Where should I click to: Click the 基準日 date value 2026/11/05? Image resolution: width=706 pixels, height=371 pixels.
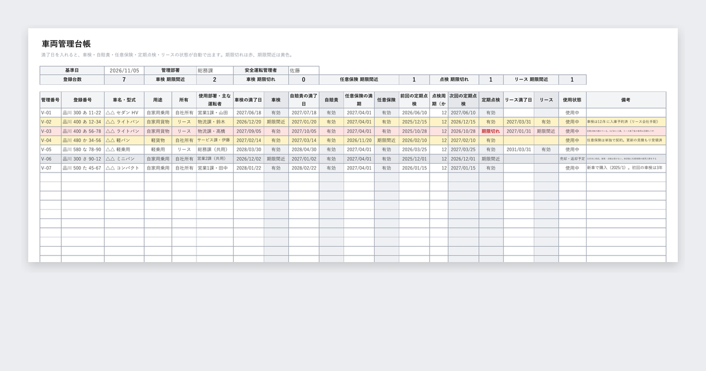point(124,70)
